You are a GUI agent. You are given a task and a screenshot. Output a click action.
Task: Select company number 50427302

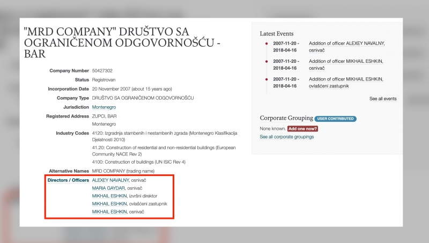click(102, 71)
